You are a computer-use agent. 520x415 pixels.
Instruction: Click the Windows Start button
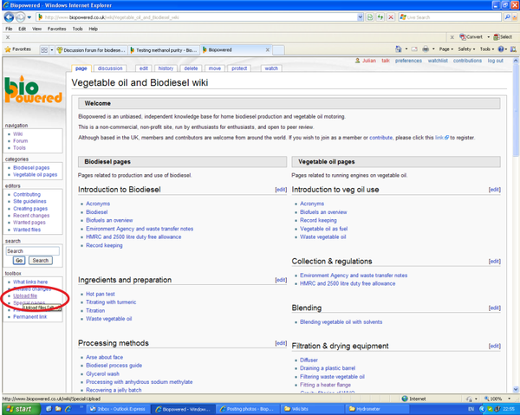[18, 408]
